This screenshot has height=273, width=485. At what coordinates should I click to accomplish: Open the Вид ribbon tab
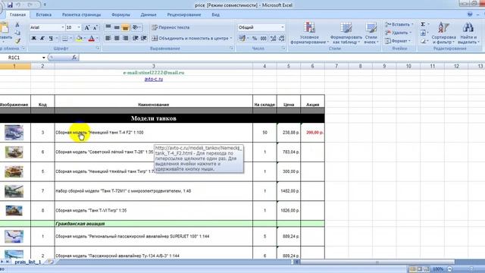[215, 15]
